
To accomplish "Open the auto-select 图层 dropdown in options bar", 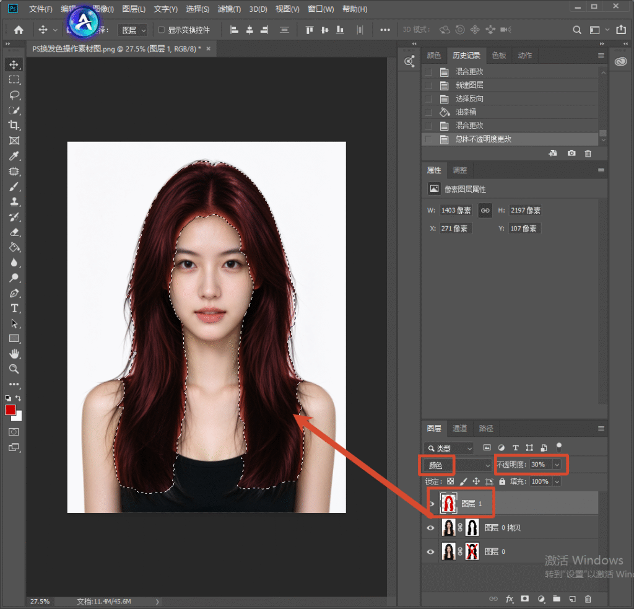I will [x=132, y=30].
